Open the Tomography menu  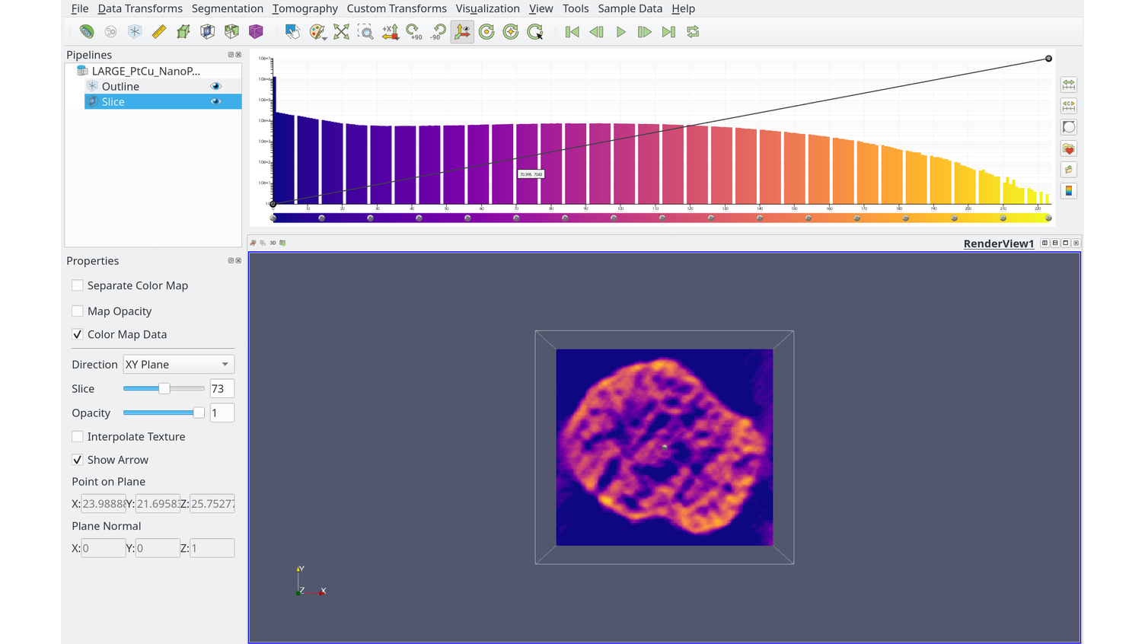(305, 8)
